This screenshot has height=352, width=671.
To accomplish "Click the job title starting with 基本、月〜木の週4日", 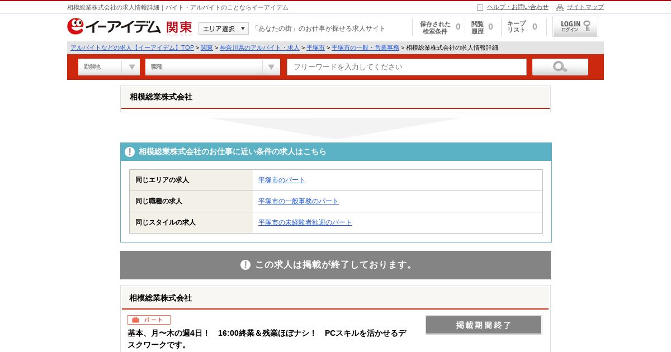I will (x=267, y=339).
